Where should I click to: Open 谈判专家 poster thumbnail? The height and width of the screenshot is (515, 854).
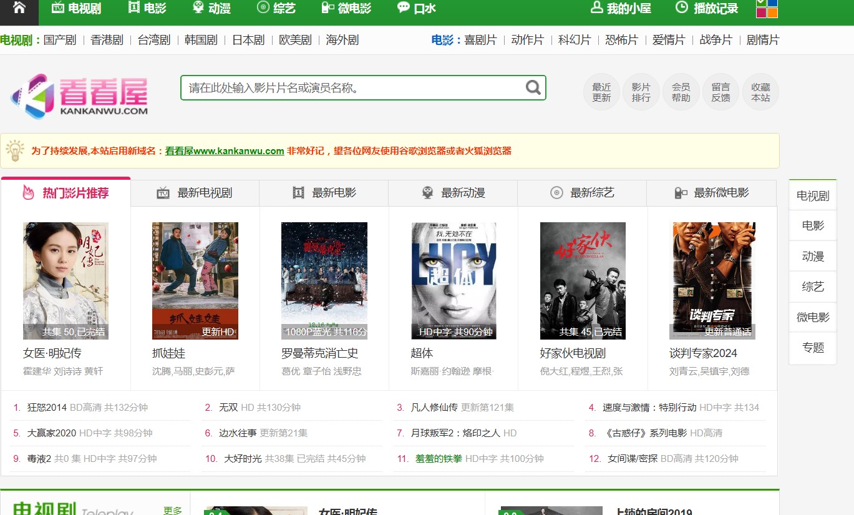712,281
